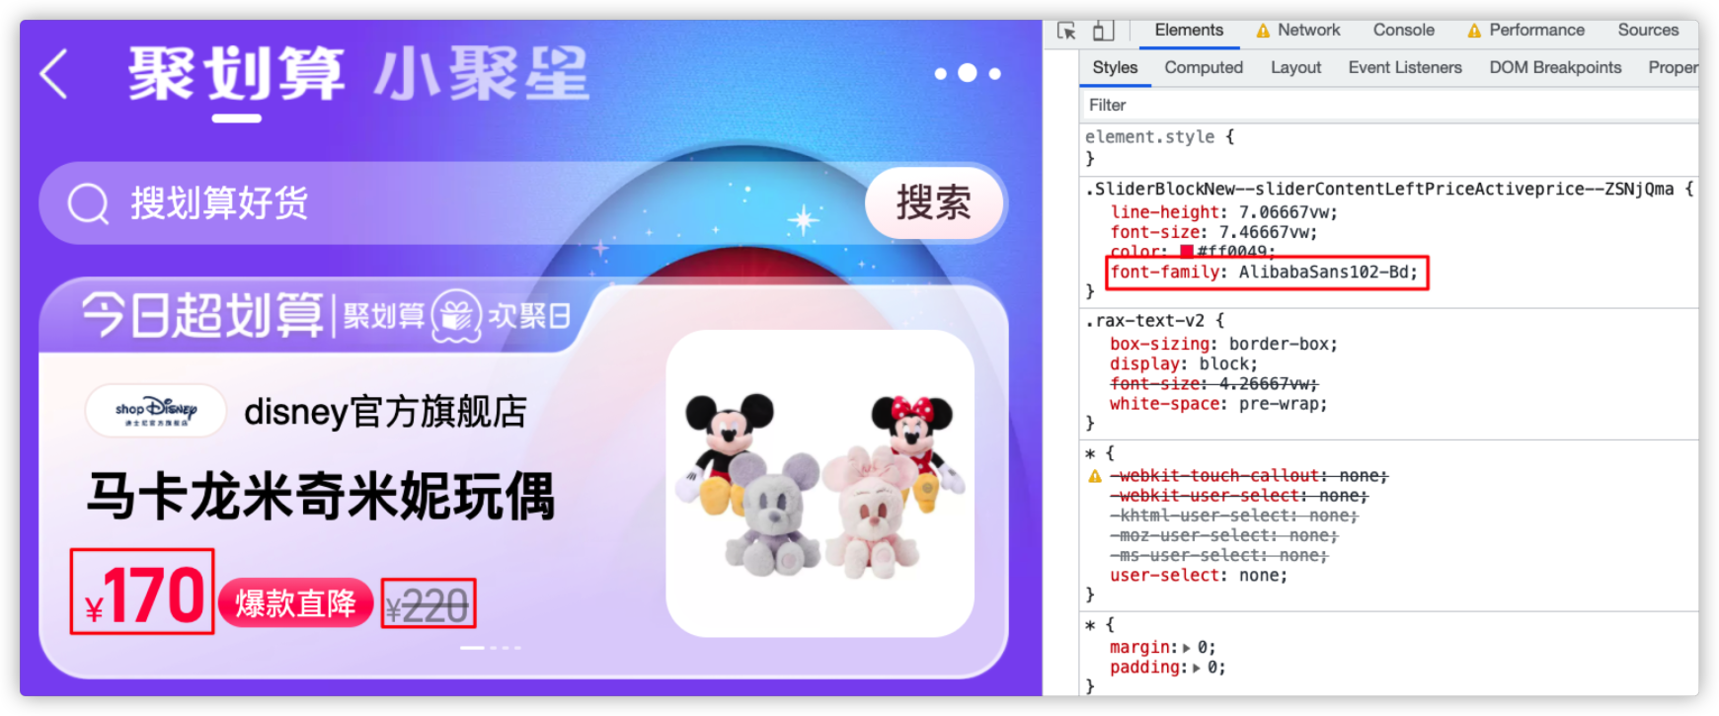Click the .SliderBlockNew--sliderContentLeftPriceActiveprice selector
1719x716 pixels.
(x=1380, y=189)
